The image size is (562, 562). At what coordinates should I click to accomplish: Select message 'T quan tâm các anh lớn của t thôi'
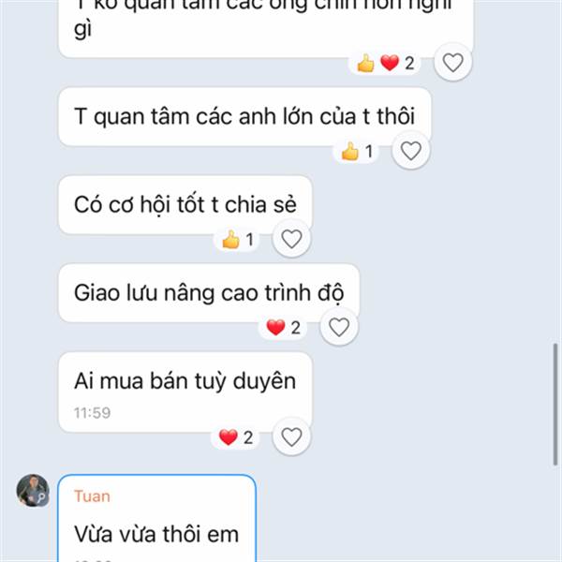(x=244, y=116)
